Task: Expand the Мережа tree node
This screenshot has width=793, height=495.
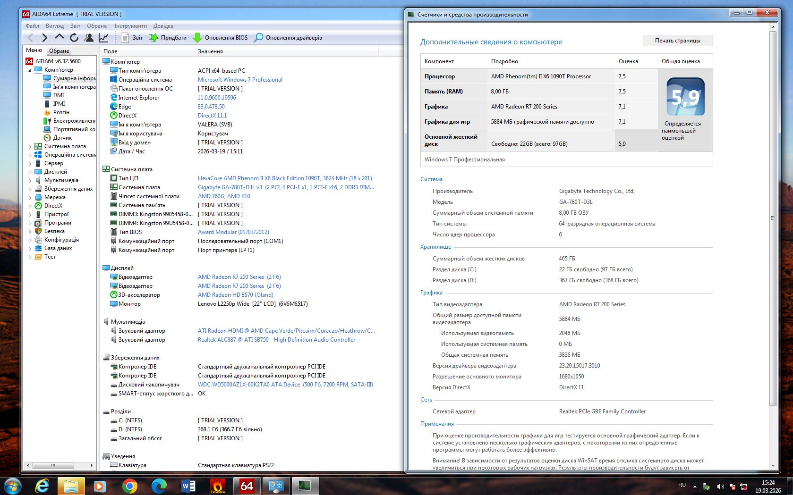Action: coord(30,198)
